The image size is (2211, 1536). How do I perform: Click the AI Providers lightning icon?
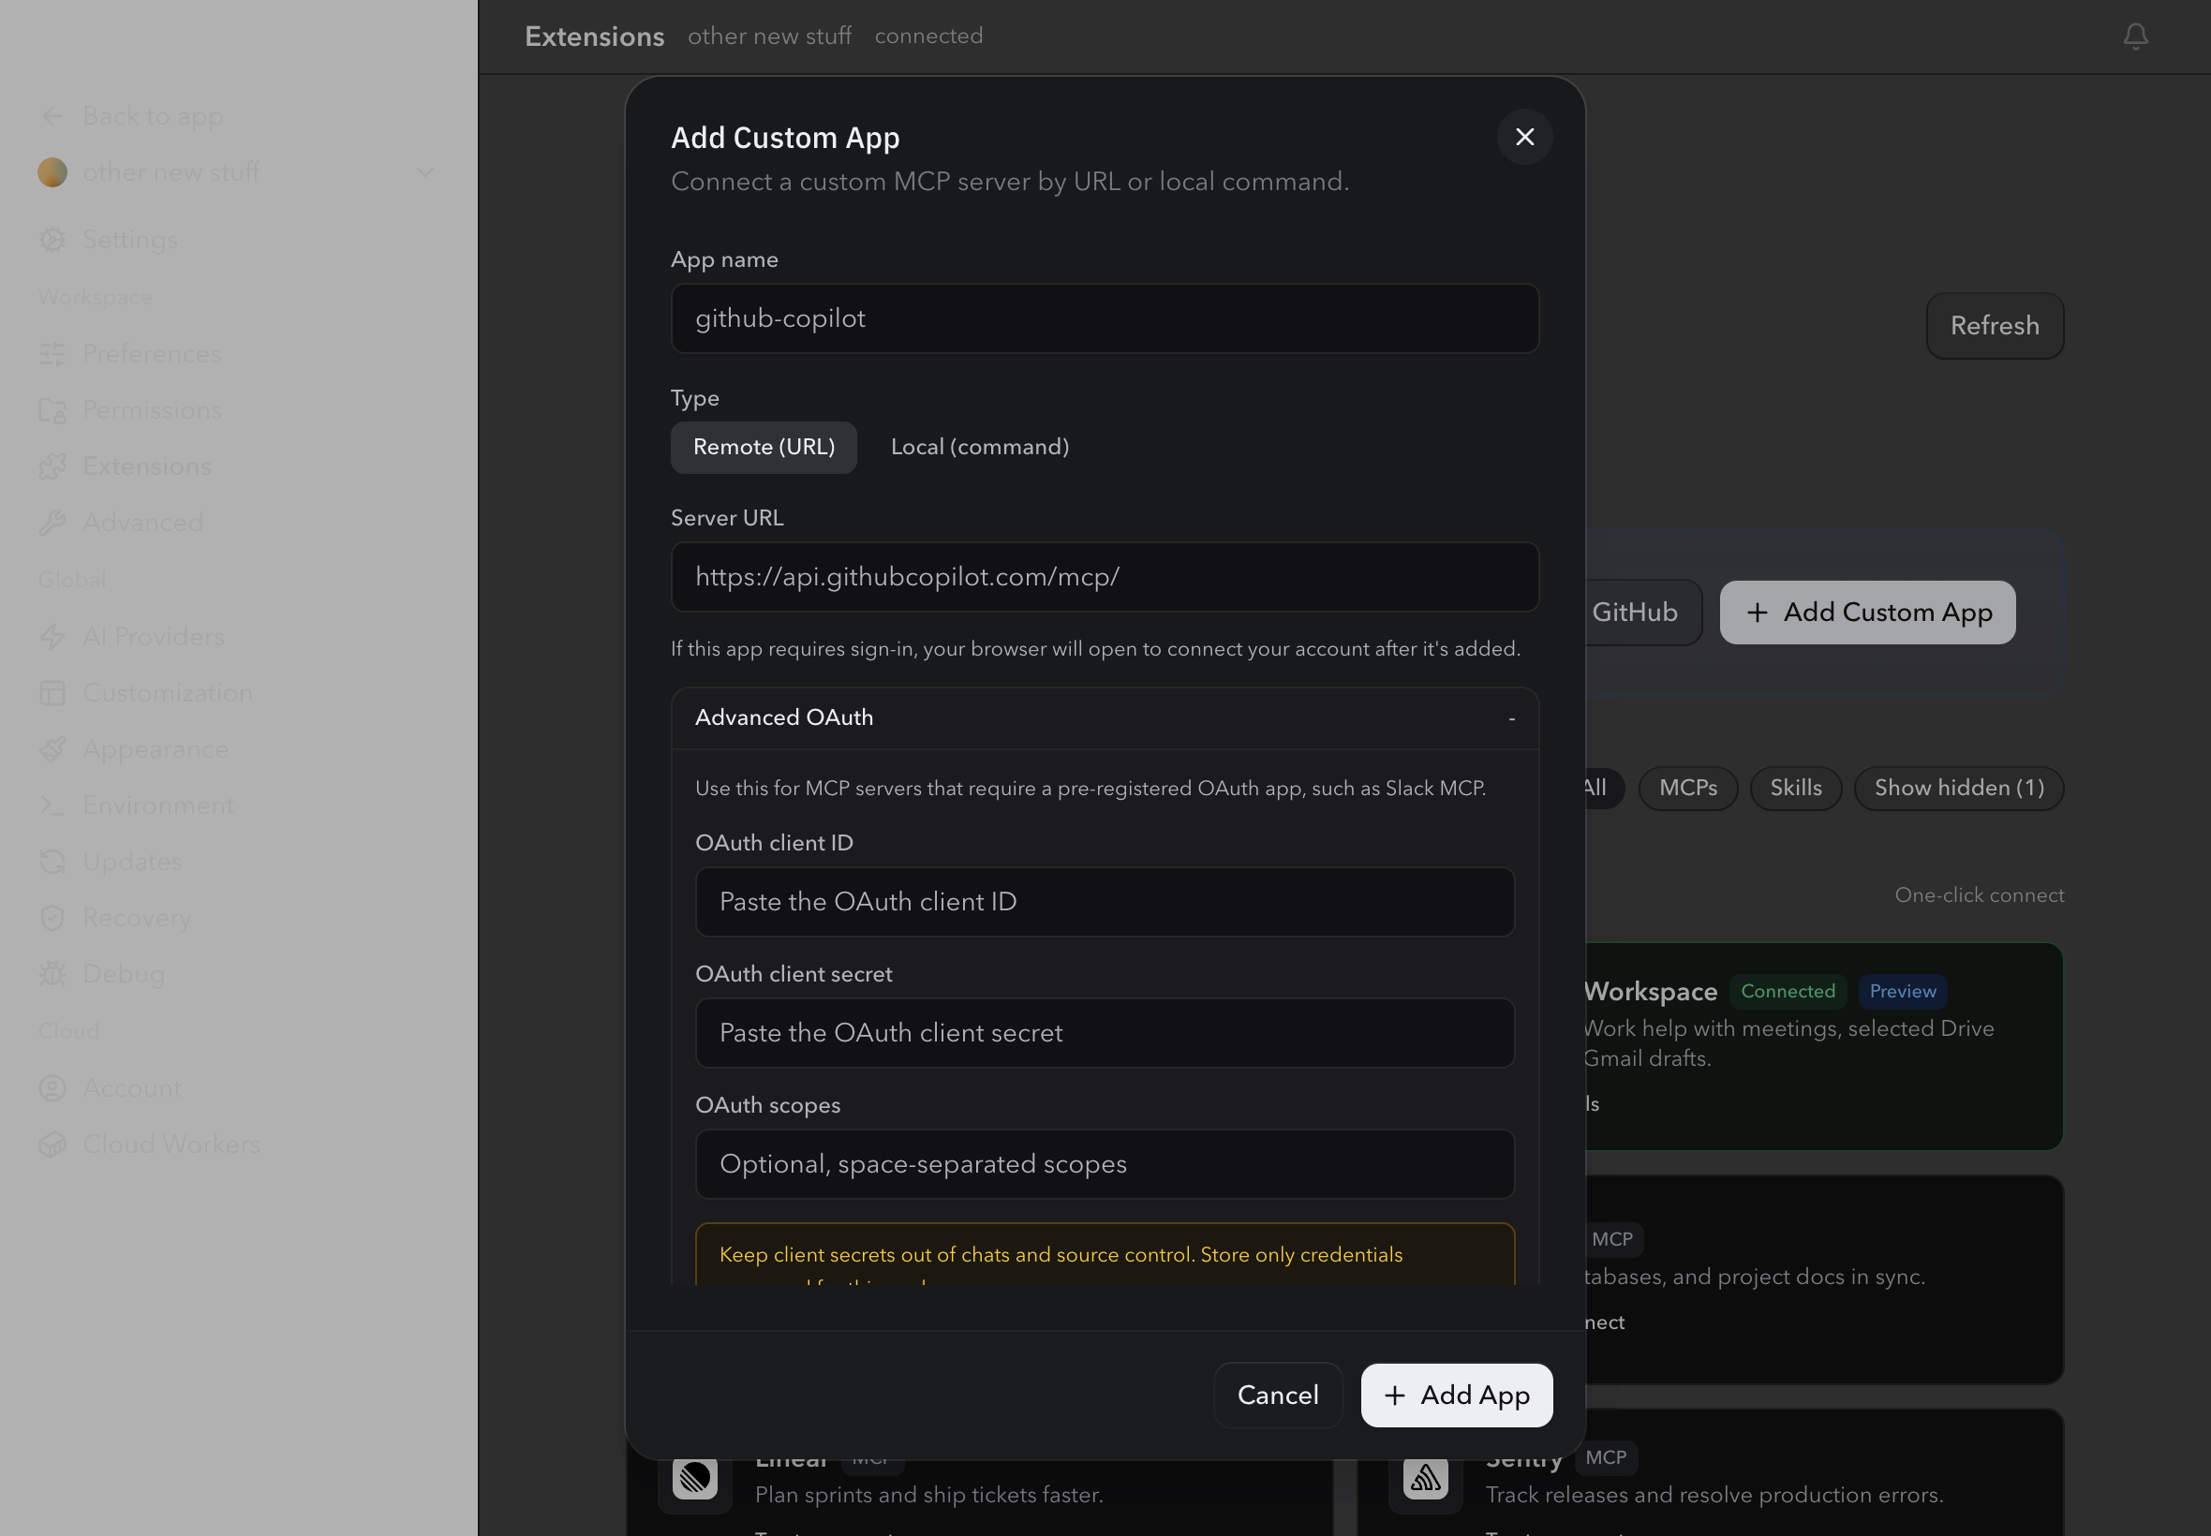click(x=52, y=637)
